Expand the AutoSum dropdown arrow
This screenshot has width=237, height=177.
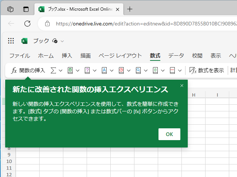(61, 70)
